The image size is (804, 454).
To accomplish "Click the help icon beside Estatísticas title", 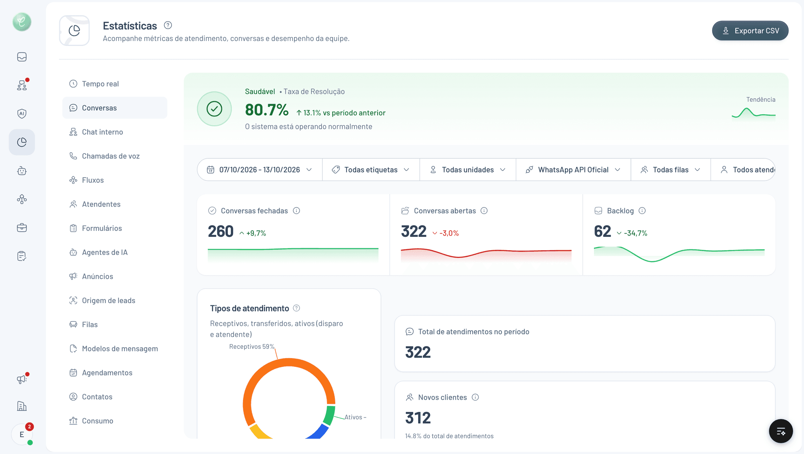I will click(168, 25).
